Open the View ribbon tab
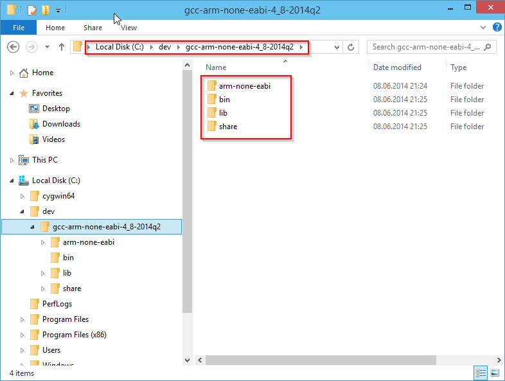This screenshot has height=381, width=505. coord(129,28)
